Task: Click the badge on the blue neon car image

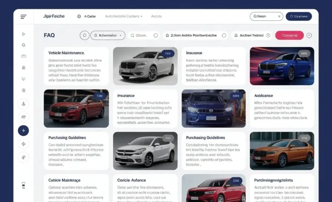Action: (304, 54)
